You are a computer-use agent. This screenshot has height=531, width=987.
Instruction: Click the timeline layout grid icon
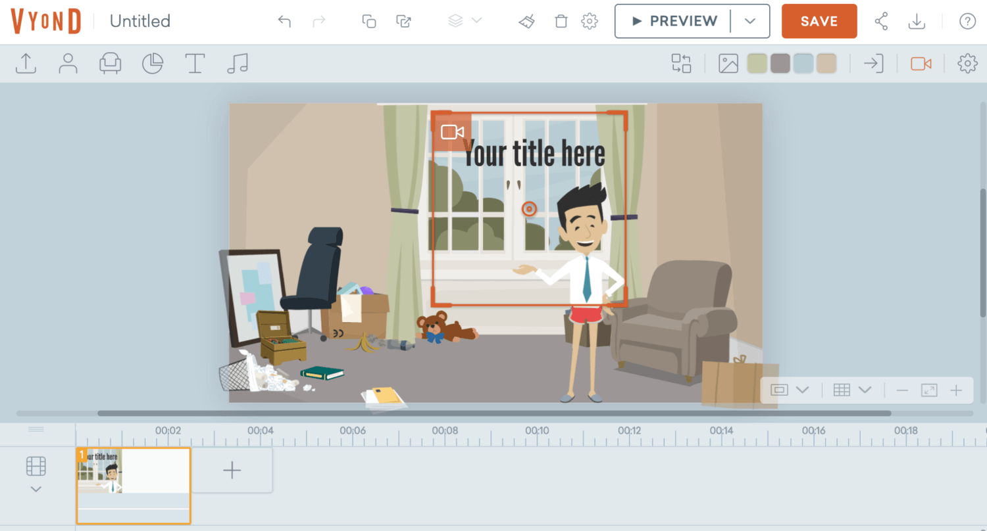point(36,467)
